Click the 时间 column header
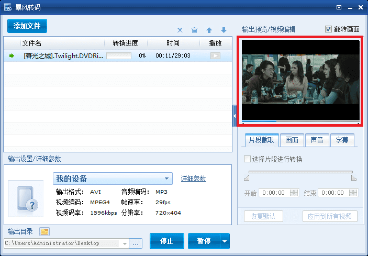 pos(173,43)
